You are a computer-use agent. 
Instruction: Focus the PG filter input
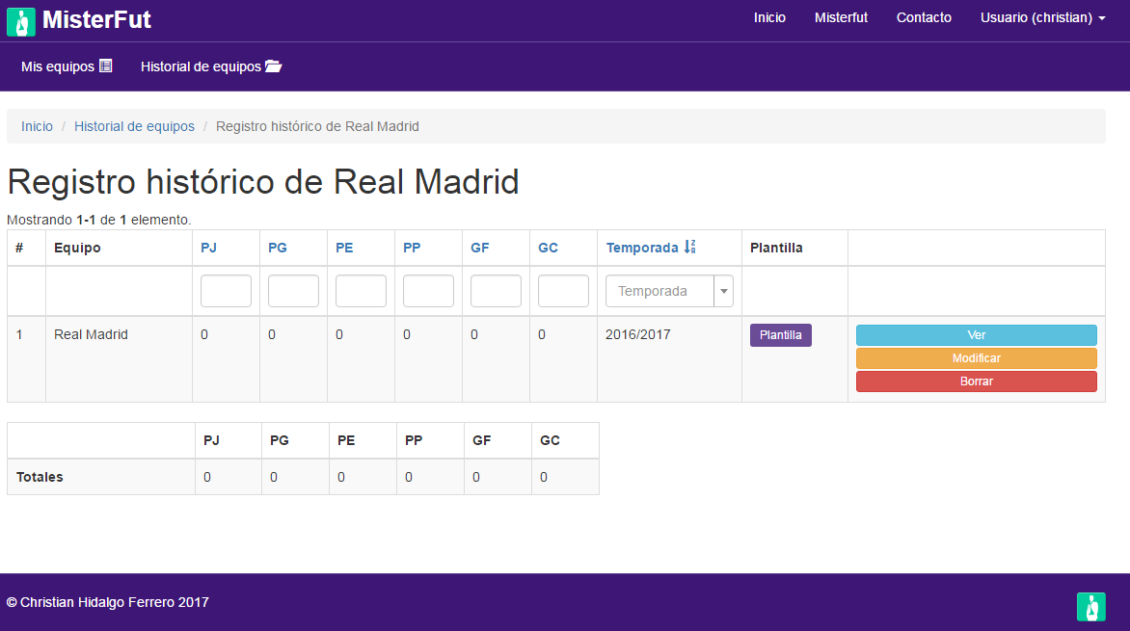coord(293,291)
